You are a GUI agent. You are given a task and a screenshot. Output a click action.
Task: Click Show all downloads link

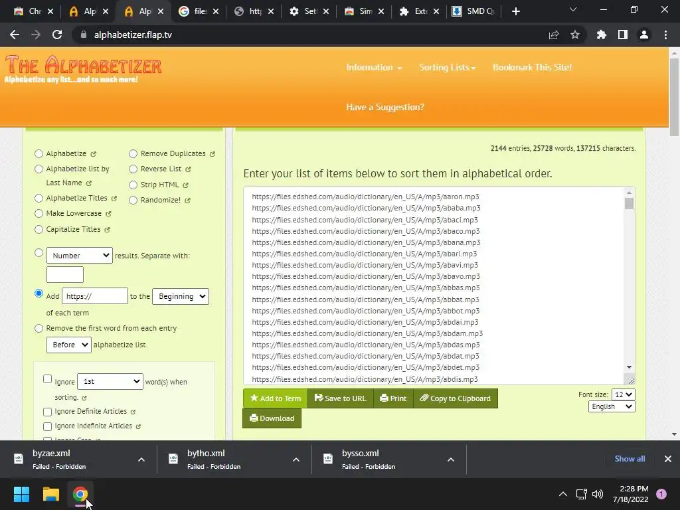[630, 459]
